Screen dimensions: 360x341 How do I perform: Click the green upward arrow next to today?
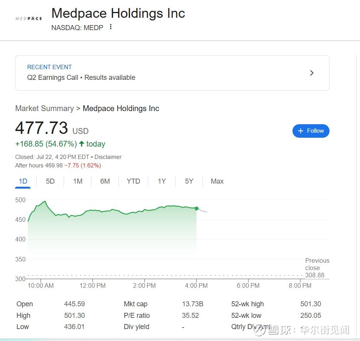pos(81,143)
